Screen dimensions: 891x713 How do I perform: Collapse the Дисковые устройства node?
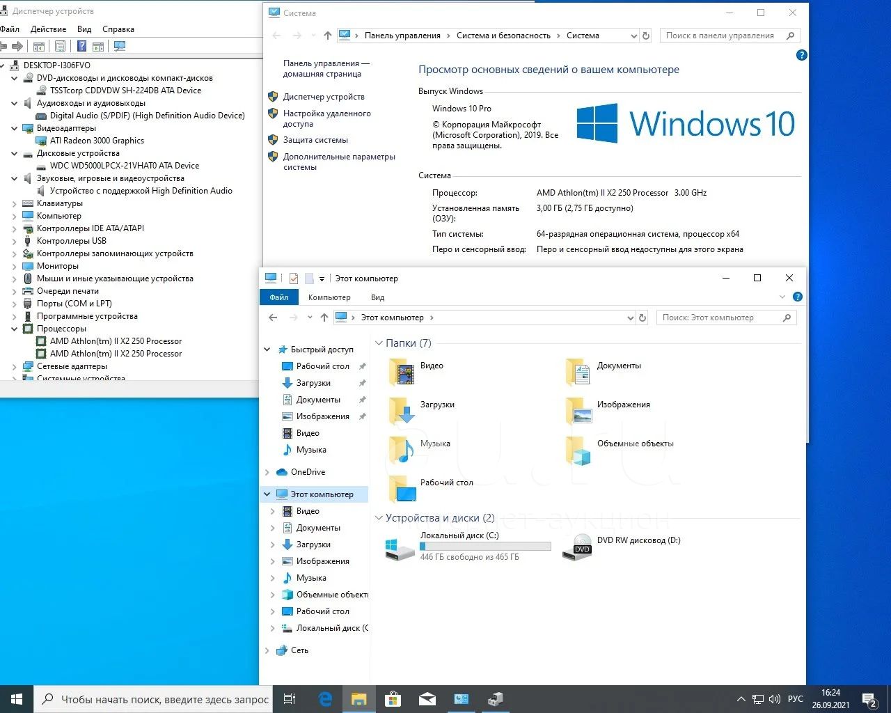click(15, 153)
